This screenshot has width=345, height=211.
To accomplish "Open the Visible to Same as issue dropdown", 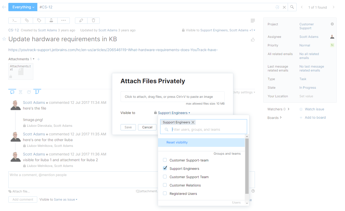I will 58,199.
